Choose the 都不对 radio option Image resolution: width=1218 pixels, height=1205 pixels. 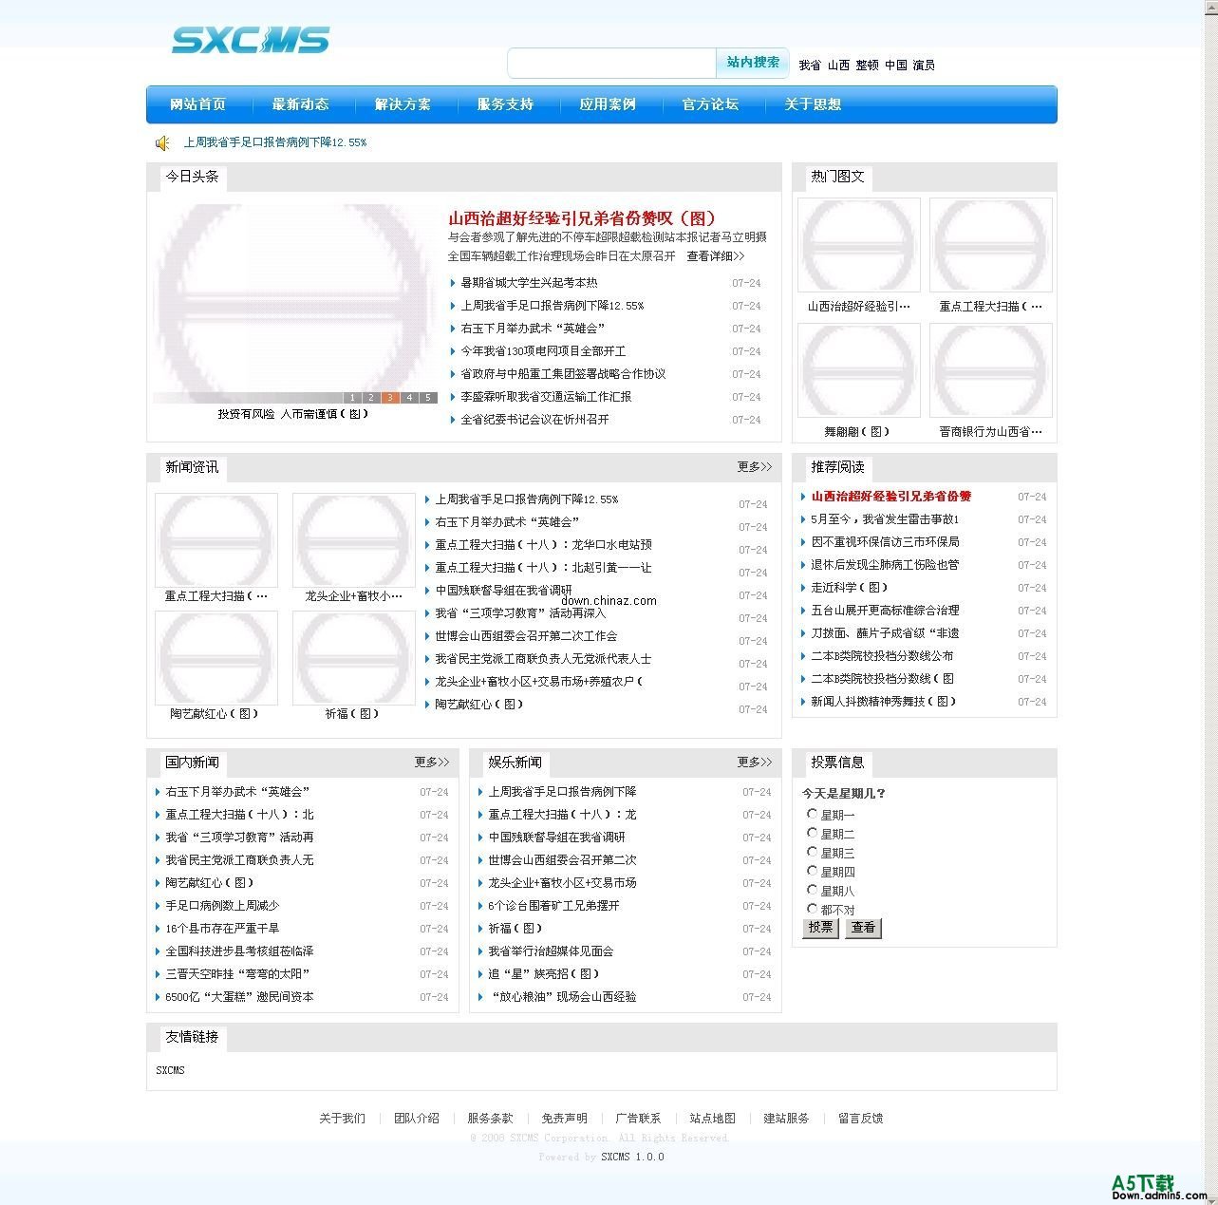(x=813, y=909)
